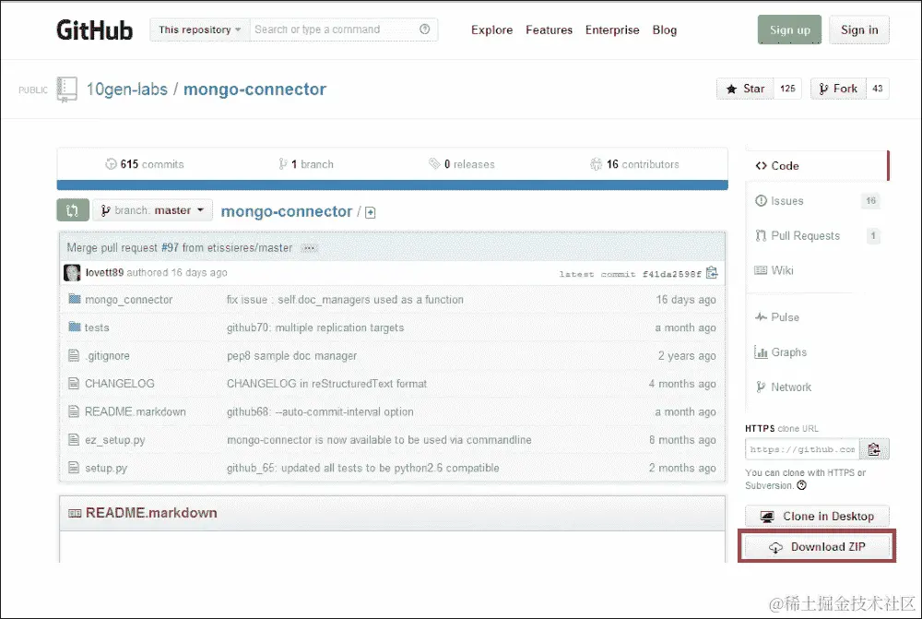Open the This repository search scope dropdown
The width and height of the screenshot is (922, 619).
(x=200, y=30)
